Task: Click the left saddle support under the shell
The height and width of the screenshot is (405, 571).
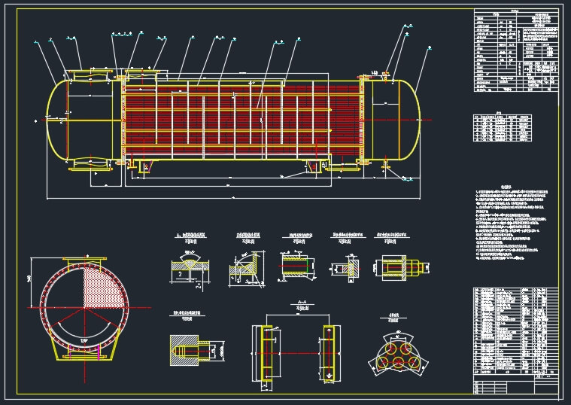Action: 140,166
